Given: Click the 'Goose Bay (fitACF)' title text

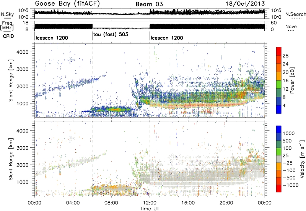Looking at the screenshot, I should pyautogui.click(x=67, y=4).
